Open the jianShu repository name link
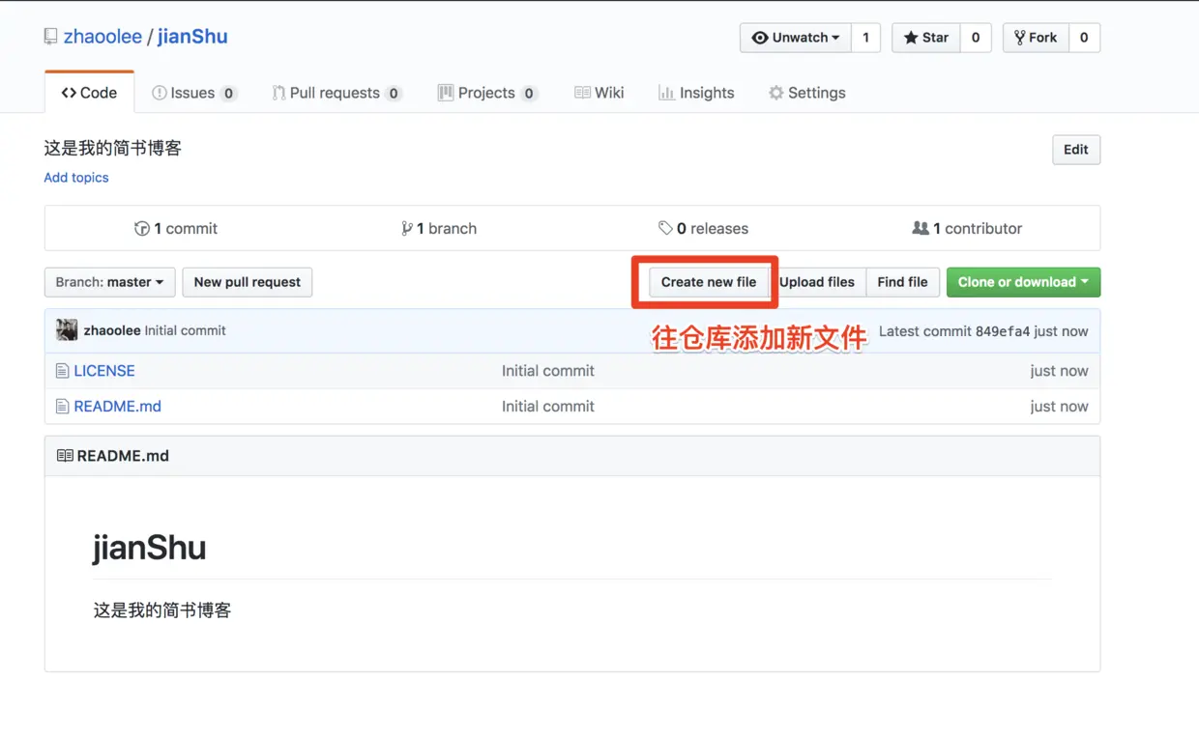 tap(192, 37)
